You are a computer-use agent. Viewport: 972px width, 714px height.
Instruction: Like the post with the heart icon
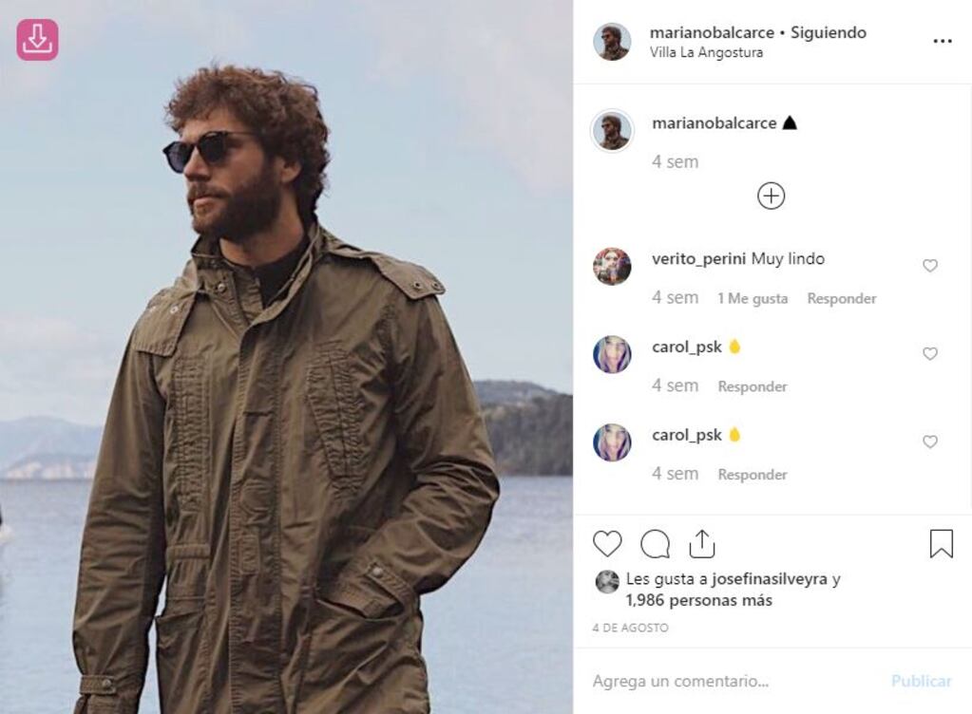(x=607, y=544)
